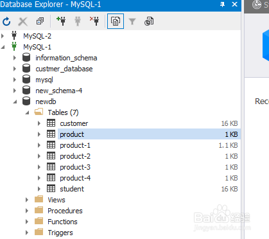Click the New Connection plug icon
Image resolution: width=269 pixels, height=239 pixels.
pos(61,21)
